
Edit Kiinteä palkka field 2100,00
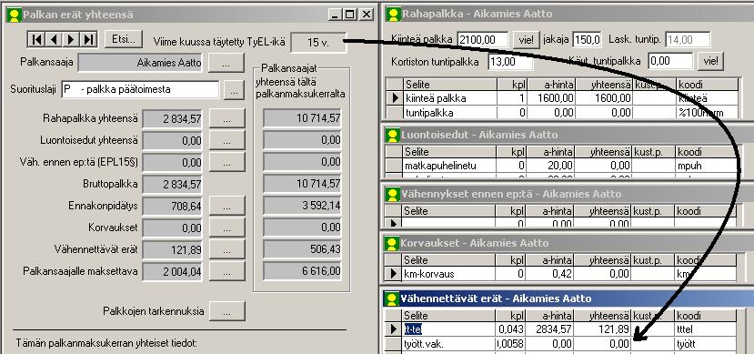click(483, 39)
